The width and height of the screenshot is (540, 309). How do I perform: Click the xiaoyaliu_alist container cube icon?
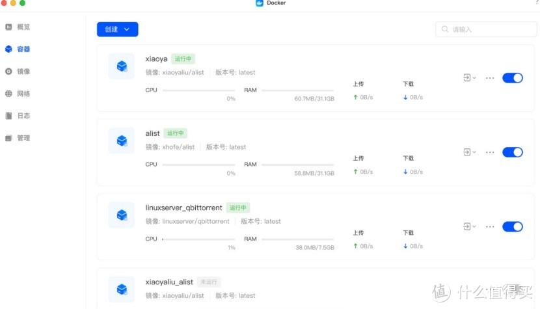122,289
